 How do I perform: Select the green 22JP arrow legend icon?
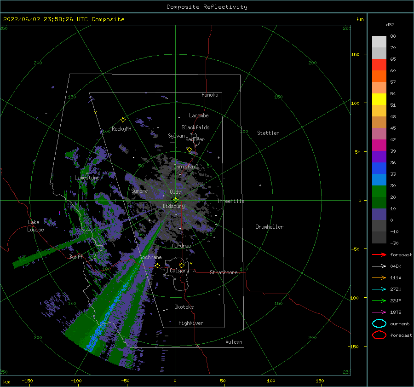pyautogui.click(x=379, y=300)
